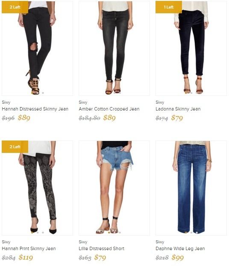This screenshot has width=229, height=266.
Task: Click the $119 sale price on Hannah Print
Action: 26,257
